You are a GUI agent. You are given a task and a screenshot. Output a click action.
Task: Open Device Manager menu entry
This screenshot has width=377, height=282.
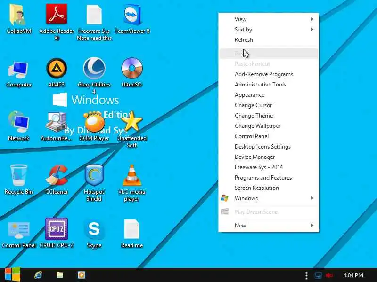click(x=269, y=157)
